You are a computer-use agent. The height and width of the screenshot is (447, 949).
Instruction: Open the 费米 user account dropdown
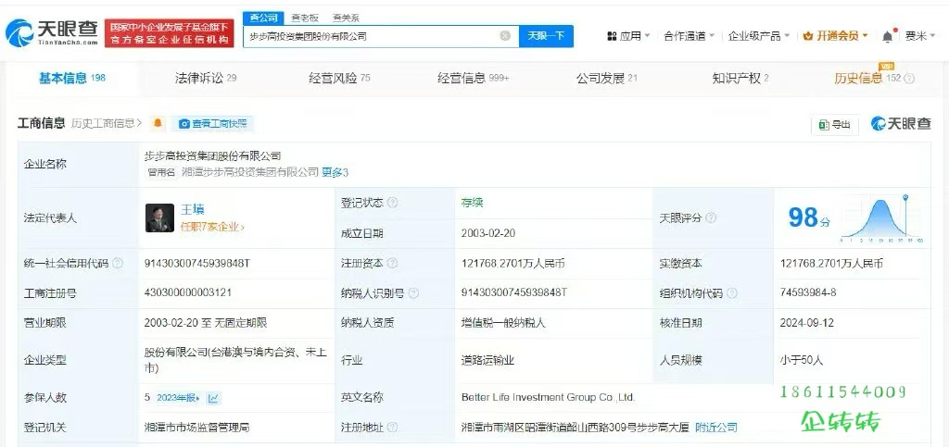pos(920,36)
